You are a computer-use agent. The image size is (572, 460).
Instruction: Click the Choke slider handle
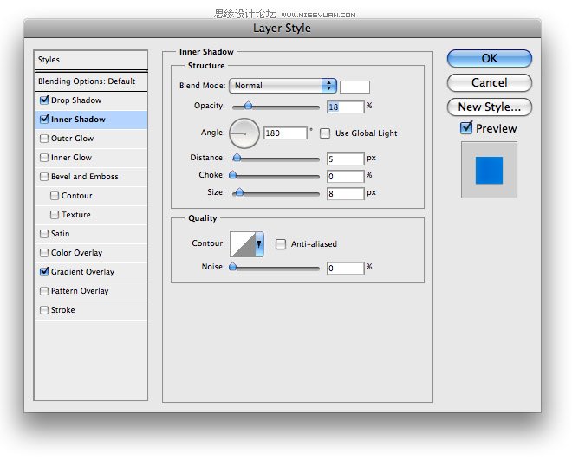point(233,175)
